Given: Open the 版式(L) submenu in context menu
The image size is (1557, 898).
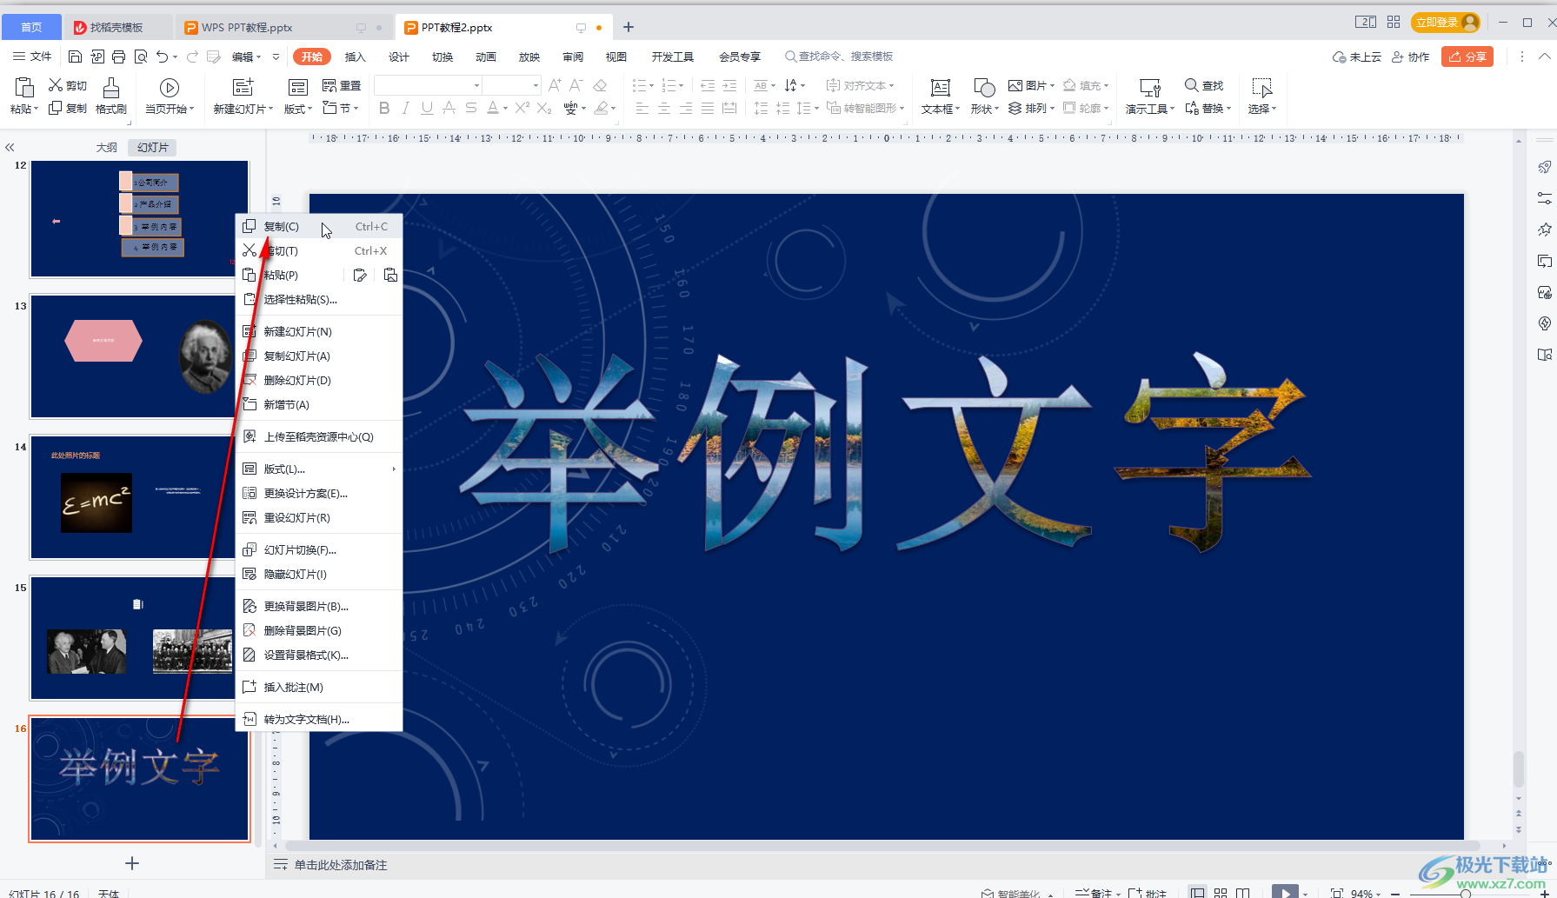Looking at the screenshot, I should pyautogui.click(x=319, y=469).
